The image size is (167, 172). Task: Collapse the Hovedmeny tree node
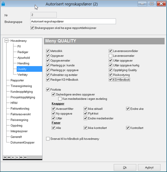click(x=6, y=41)
